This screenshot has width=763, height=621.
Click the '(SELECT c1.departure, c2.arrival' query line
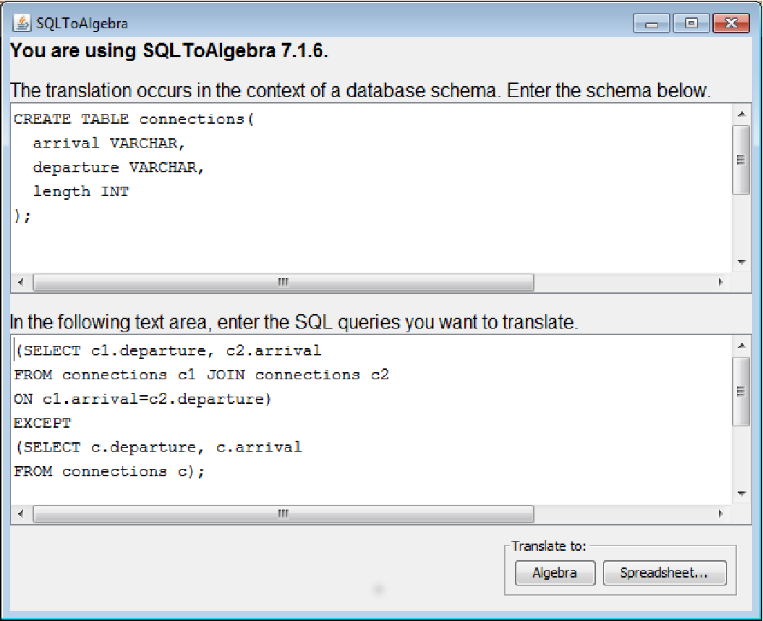[169, 351]
